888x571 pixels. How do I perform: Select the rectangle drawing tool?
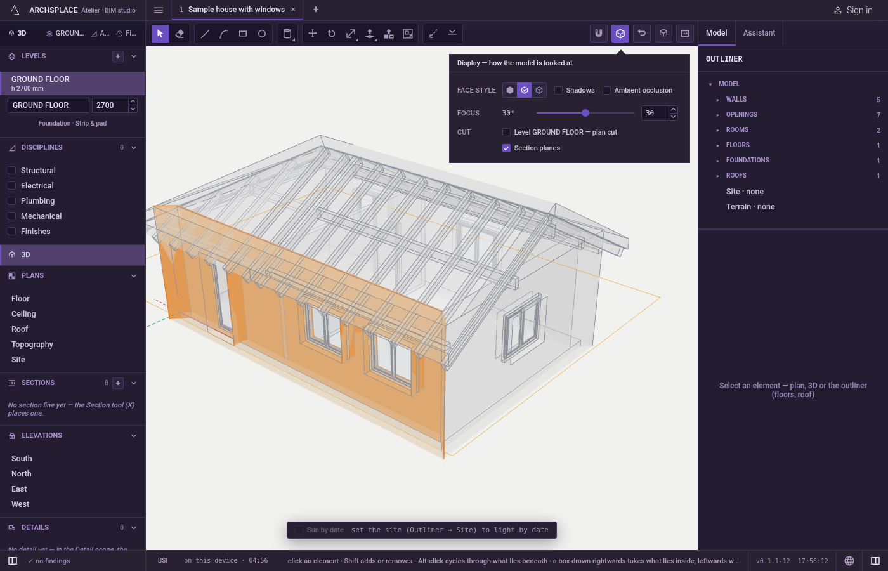pos(243,34)
